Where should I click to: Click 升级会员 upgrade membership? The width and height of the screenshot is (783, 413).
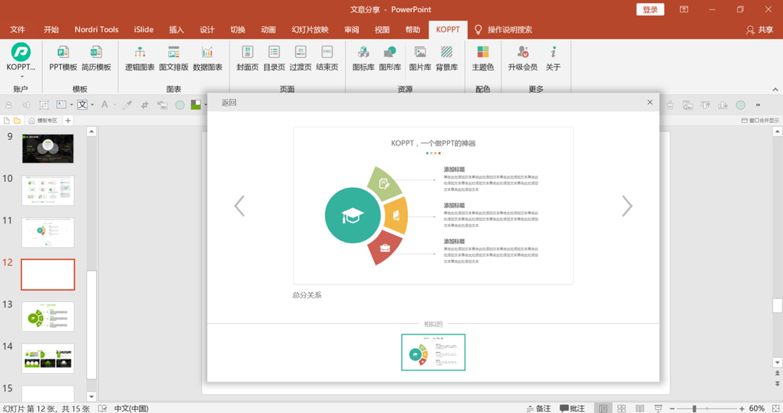pyautogui.click(x=523, y=58)
